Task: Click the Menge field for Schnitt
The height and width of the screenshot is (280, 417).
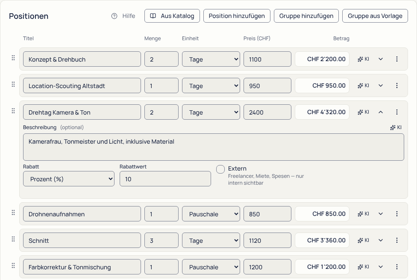Action: (x=162, y=241)
